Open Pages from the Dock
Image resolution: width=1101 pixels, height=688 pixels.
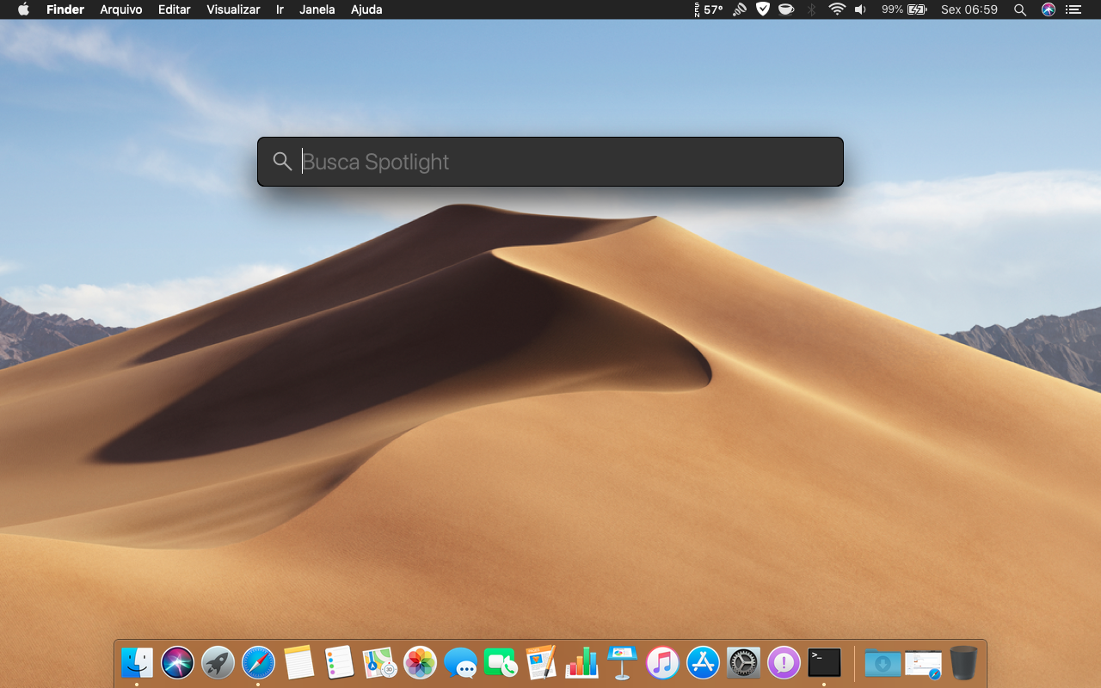point(542,662)
